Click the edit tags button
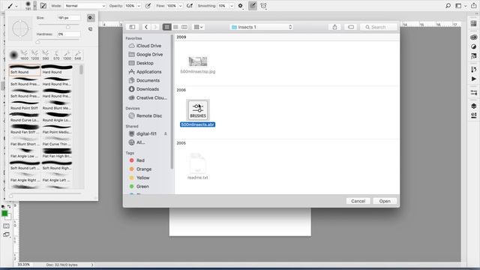The image size is (480, 270). pyautogui.click(x=351, y=27)
